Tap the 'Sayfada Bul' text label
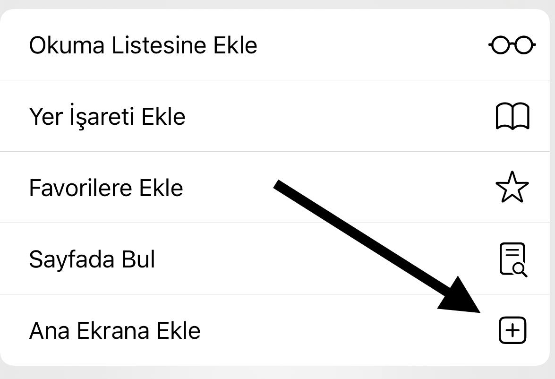The height and width of the screenshot is (379, 555). (x=92, y=259)
